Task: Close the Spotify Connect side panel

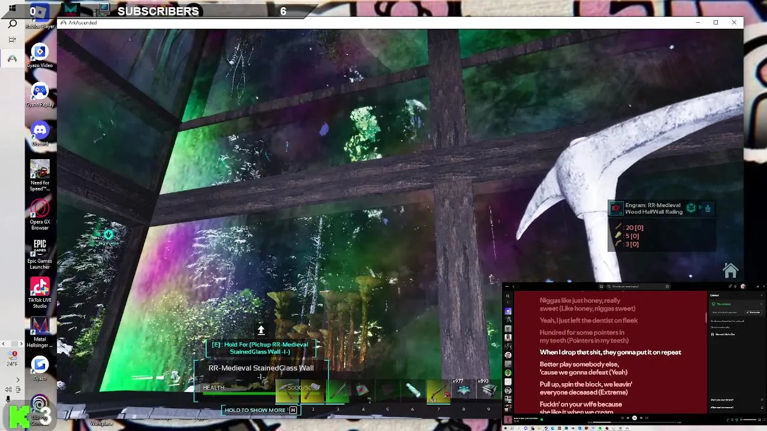Action: pos(761,295)
